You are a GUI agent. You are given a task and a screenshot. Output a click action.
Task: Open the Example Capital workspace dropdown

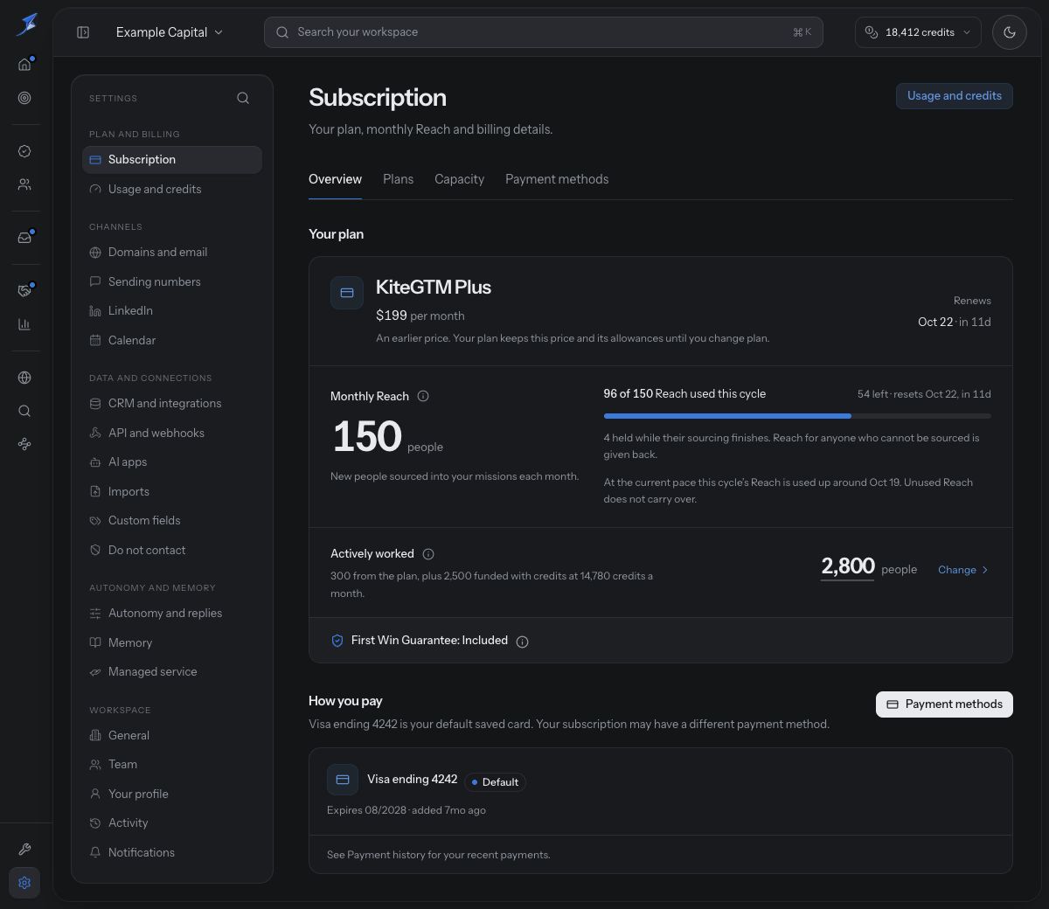coord(170,32)
